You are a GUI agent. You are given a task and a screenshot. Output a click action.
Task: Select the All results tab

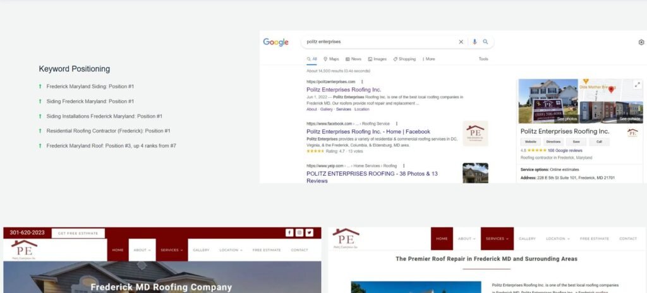(x=312, y=59)
